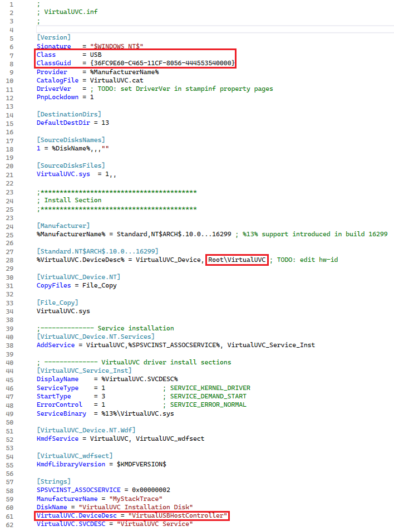394x531 pixels.
Task: Click the CopyFiles key name
Action: tap(54, 285)
